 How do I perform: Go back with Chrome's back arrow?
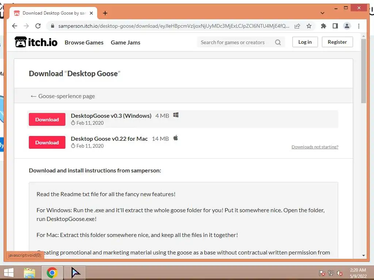(15, 26)
